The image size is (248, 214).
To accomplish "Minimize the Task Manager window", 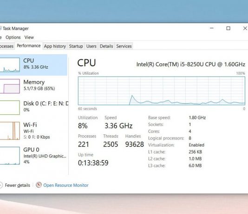I will coord(212,28).
